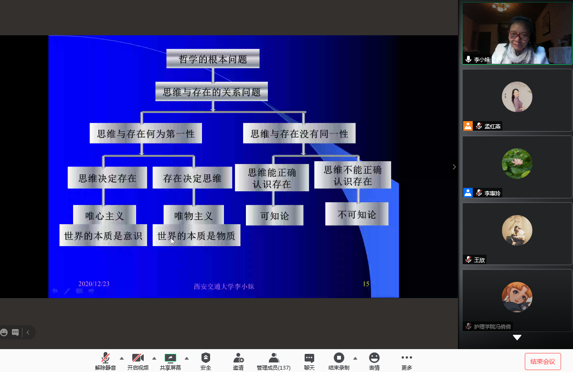Open 管理成员(137) member management
Viewport: 573px width, 372px height.
click(x=274, y=358)
